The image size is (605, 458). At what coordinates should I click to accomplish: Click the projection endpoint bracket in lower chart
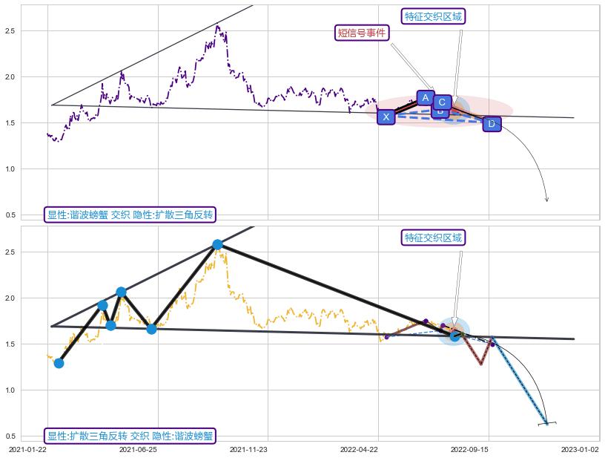[547, 423]
